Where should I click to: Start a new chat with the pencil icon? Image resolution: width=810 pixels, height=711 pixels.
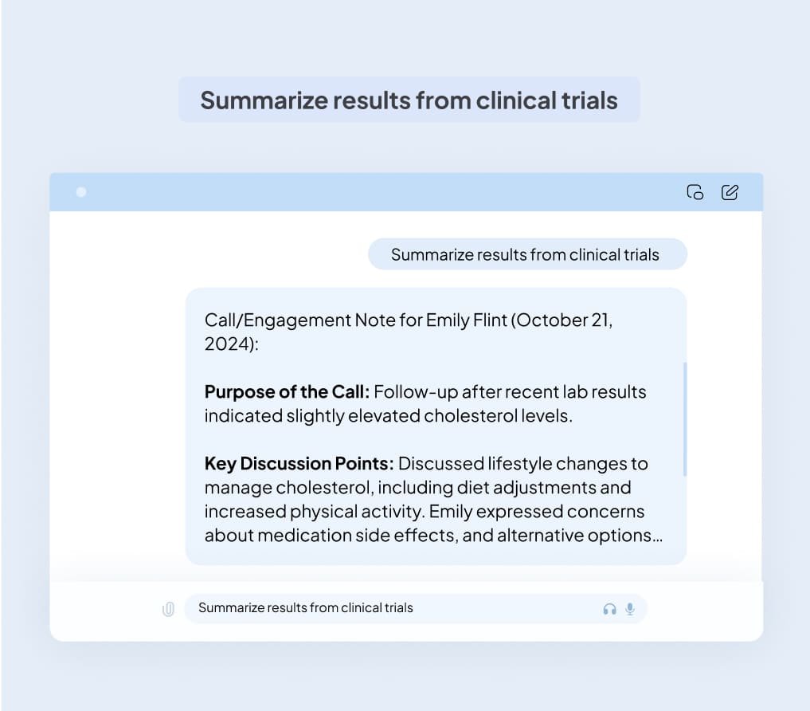[x=730, y=192]
